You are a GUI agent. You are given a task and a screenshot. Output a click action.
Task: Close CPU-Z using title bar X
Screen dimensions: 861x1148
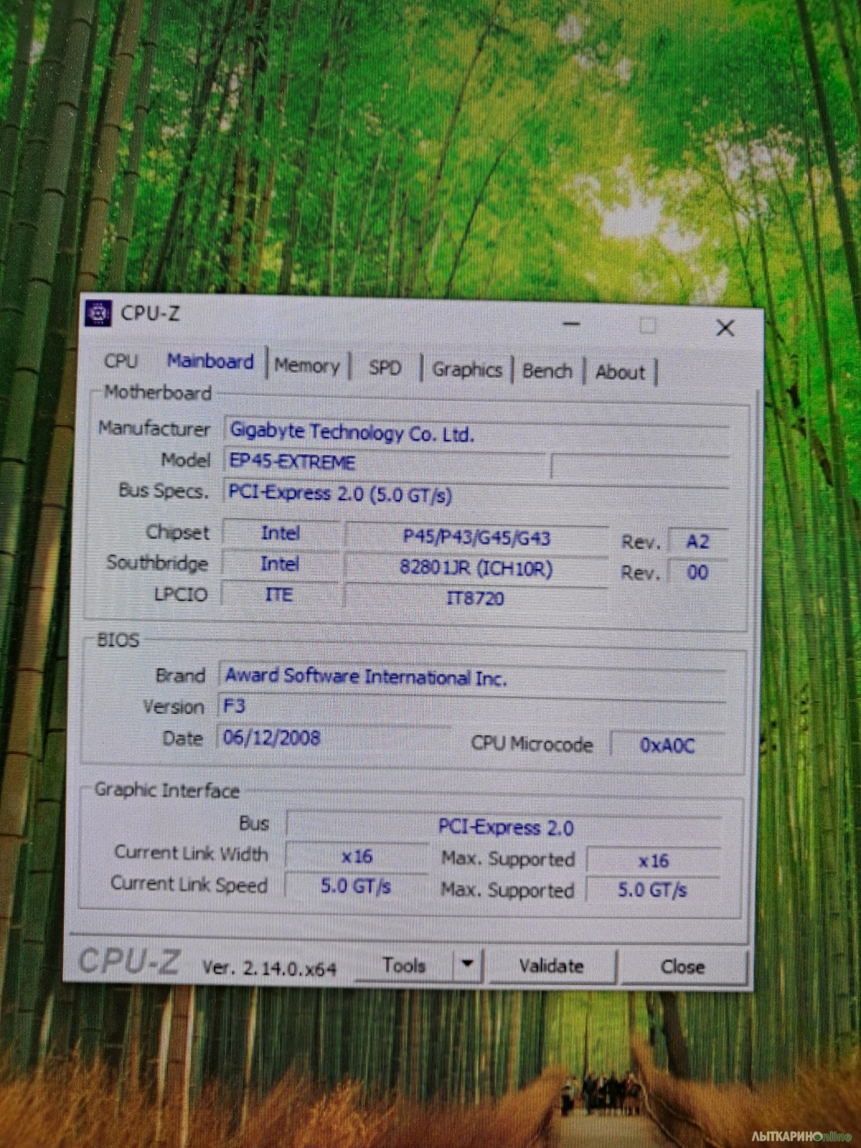pyautogui.click(x=725, y=328)
